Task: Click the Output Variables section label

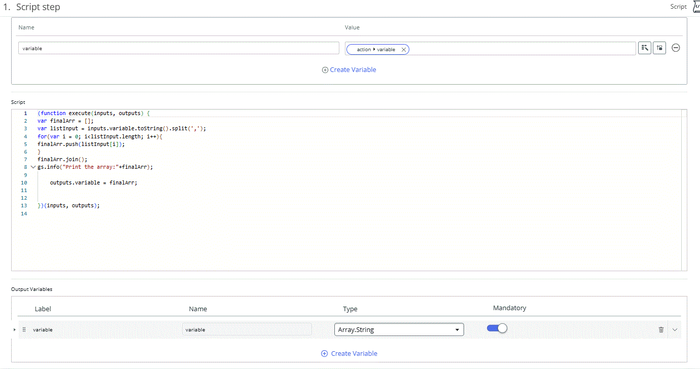Action: coord(31,289)
